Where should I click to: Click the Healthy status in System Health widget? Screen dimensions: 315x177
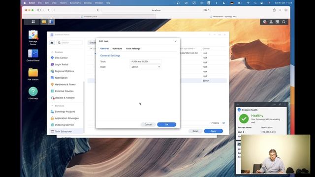point(257,116)
